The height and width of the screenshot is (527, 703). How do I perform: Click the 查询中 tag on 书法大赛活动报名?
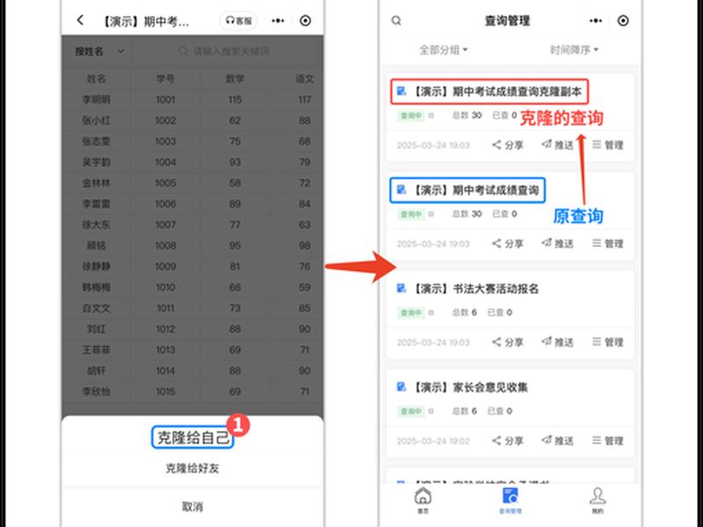410,313
